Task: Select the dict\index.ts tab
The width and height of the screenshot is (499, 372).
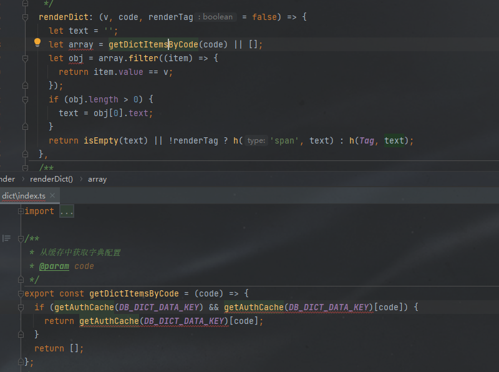Action: click(24, 195)
